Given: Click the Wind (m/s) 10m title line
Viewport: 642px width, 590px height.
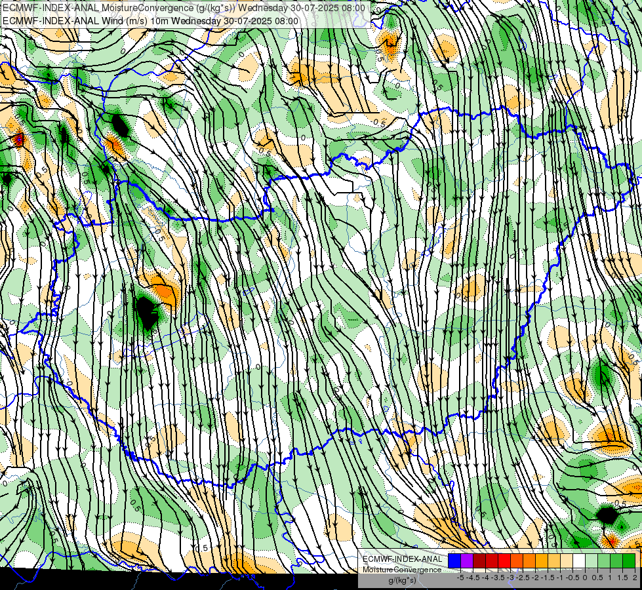Looking at the screenshot, I should [150, 21].
